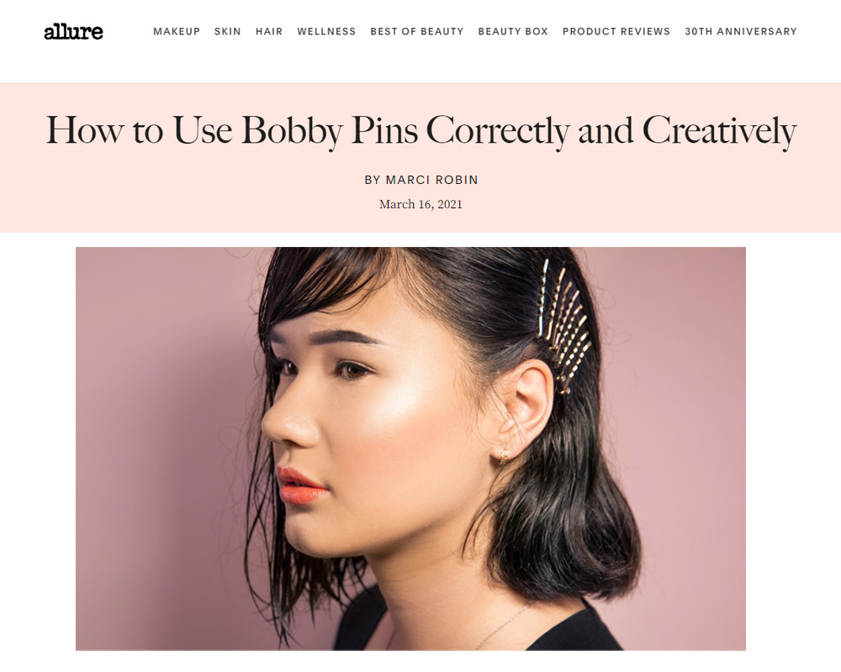Click the March 16, 2021 date
The image size is (841, 672).
420,204
